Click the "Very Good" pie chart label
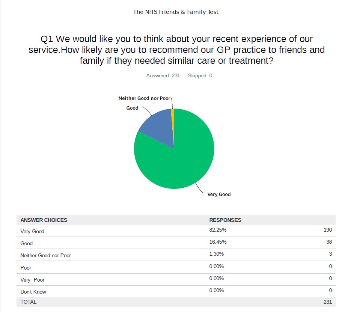This screenshot has height=312, width=351. pos(219,194)
